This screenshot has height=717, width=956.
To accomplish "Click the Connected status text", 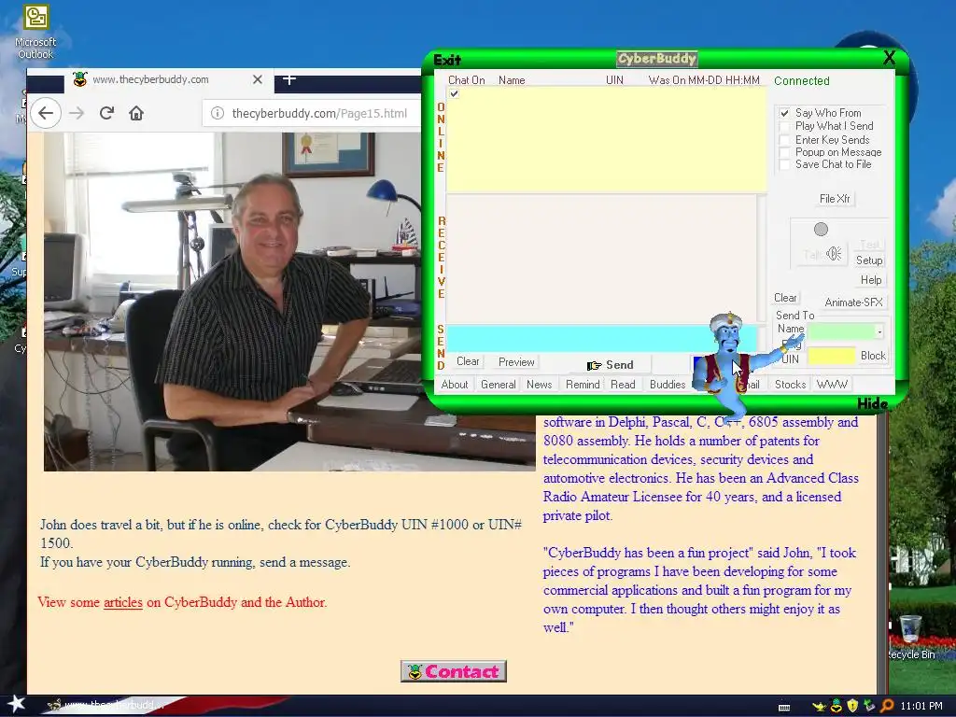I will click(802, 80).
